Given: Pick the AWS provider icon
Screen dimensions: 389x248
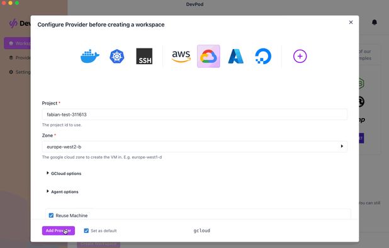Looking at the screenshot, I should click(x=181, y=56).
